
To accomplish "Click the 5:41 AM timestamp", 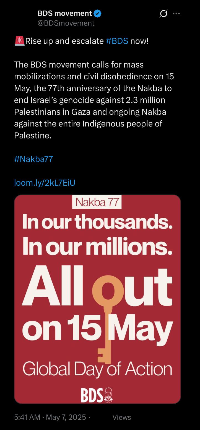I will 27,417.
